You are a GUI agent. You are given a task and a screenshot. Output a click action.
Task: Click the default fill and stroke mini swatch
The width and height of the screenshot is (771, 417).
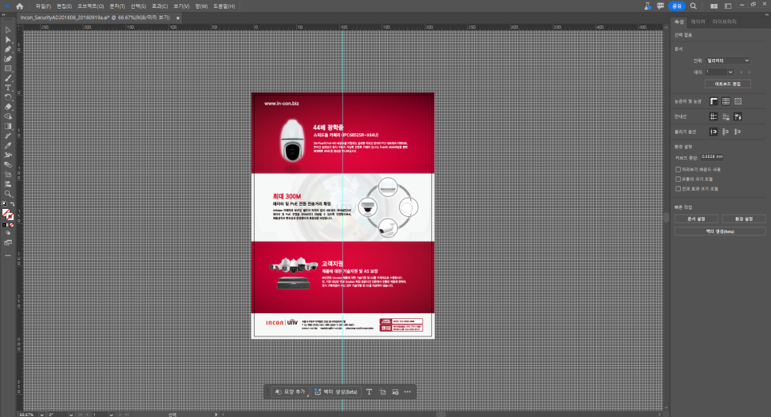click(x=5, y=204)
